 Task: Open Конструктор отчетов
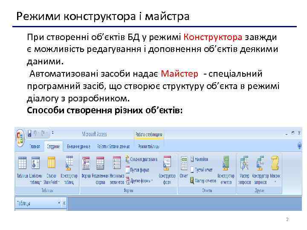(226, 170)
